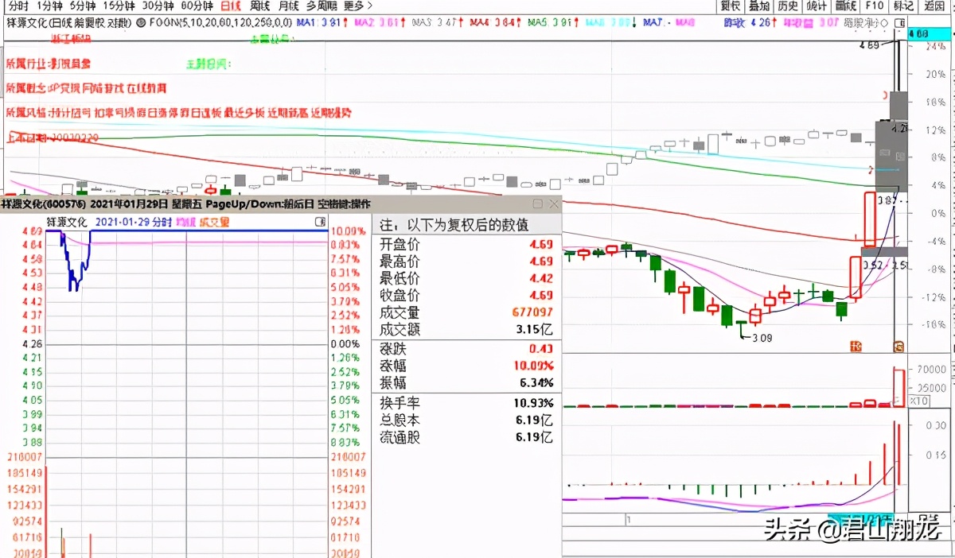Open the 统计 statistics button

(x=817, y=6)
